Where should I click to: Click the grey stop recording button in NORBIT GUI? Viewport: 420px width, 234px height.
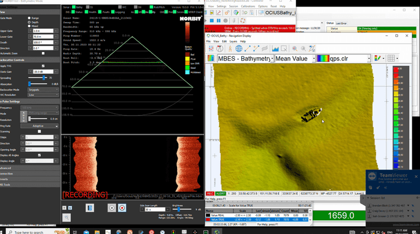pyautogui.click(x=112, y=208)
